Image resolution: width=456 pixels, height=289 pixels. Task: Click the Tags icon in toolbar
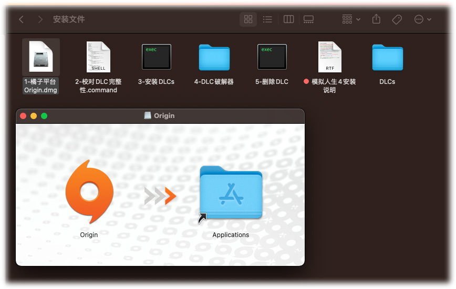(397, 19)
